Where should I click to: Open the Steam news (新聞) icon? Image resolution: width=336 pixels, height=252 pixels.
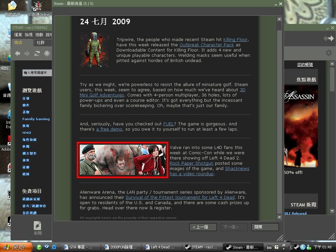point(38,228)
